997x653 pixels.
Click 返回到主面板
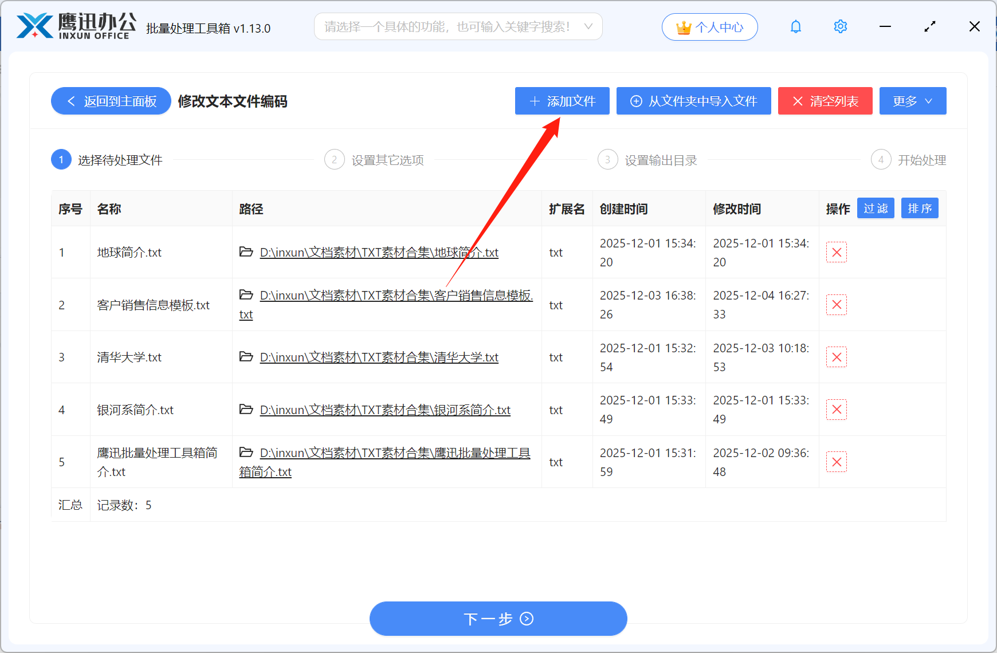coord(111,101)
